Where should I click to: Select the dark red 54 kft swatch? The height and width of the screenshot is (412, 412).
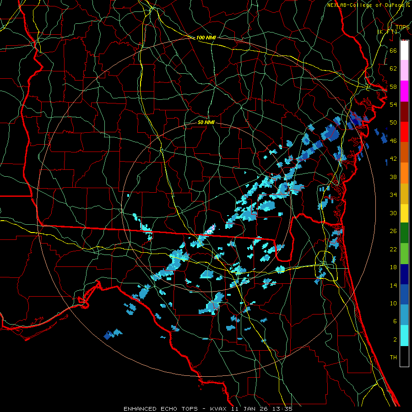[404, 112]
